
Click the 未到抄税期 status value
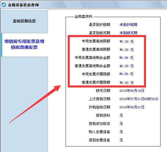tap(128, 25)
